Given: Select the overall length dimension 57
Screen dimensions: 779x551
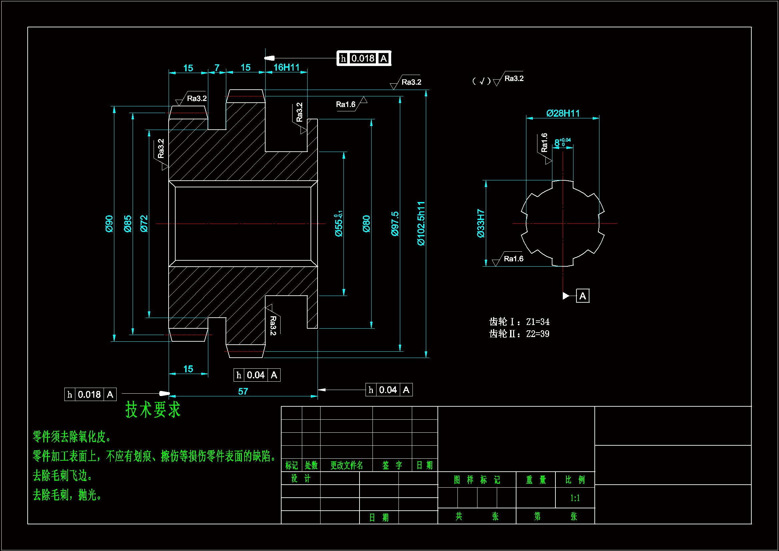Looking at the screenshot, I should [x=243, y=391].
